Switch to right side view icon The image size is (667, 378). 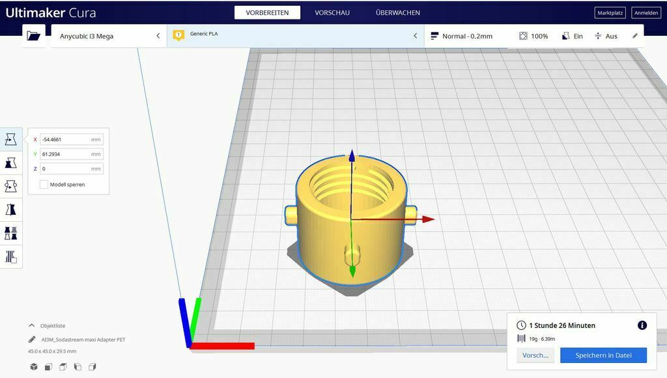92,366
